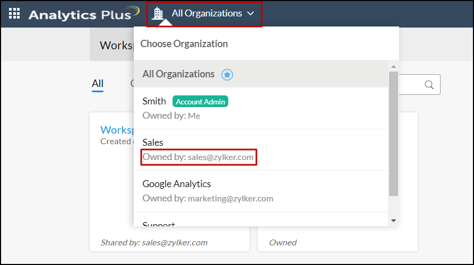This screenshot has height=265, width=474.
Task: Click the organization list scrollbar thumb
Action: (x=393, y=132)
